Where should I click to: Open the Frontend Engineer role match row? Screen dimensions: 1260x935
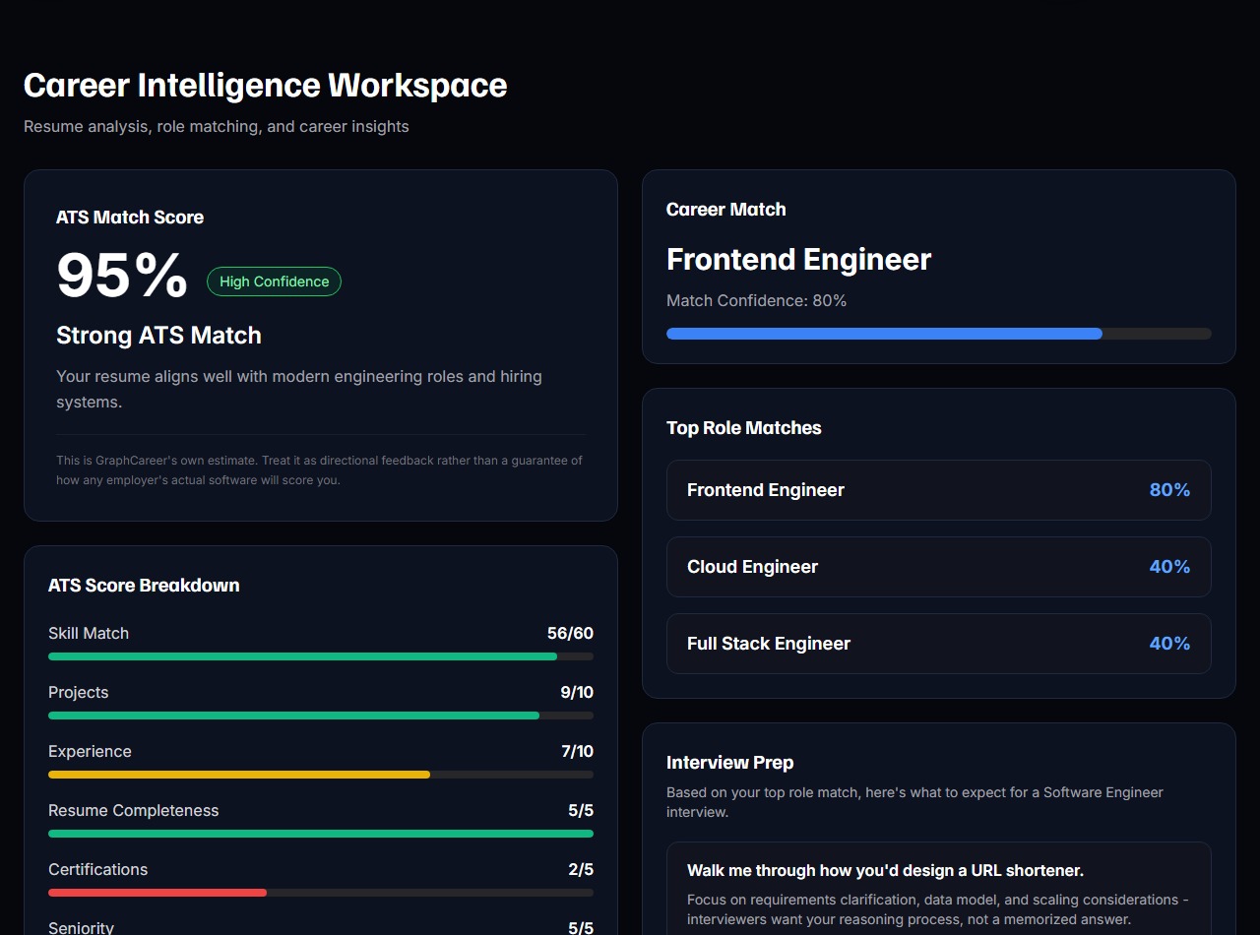tap(938, 490)
